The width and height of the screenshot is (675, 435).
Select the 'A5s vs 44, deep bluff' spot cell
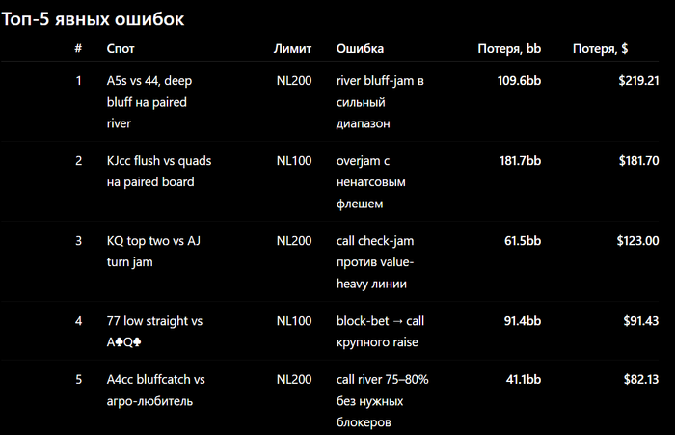click(x=149, y=102)
